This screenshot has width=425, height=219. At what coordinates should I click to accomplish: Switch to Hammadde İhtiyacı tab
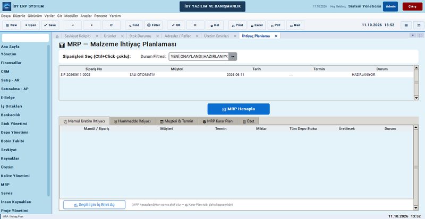coord(132,121)
